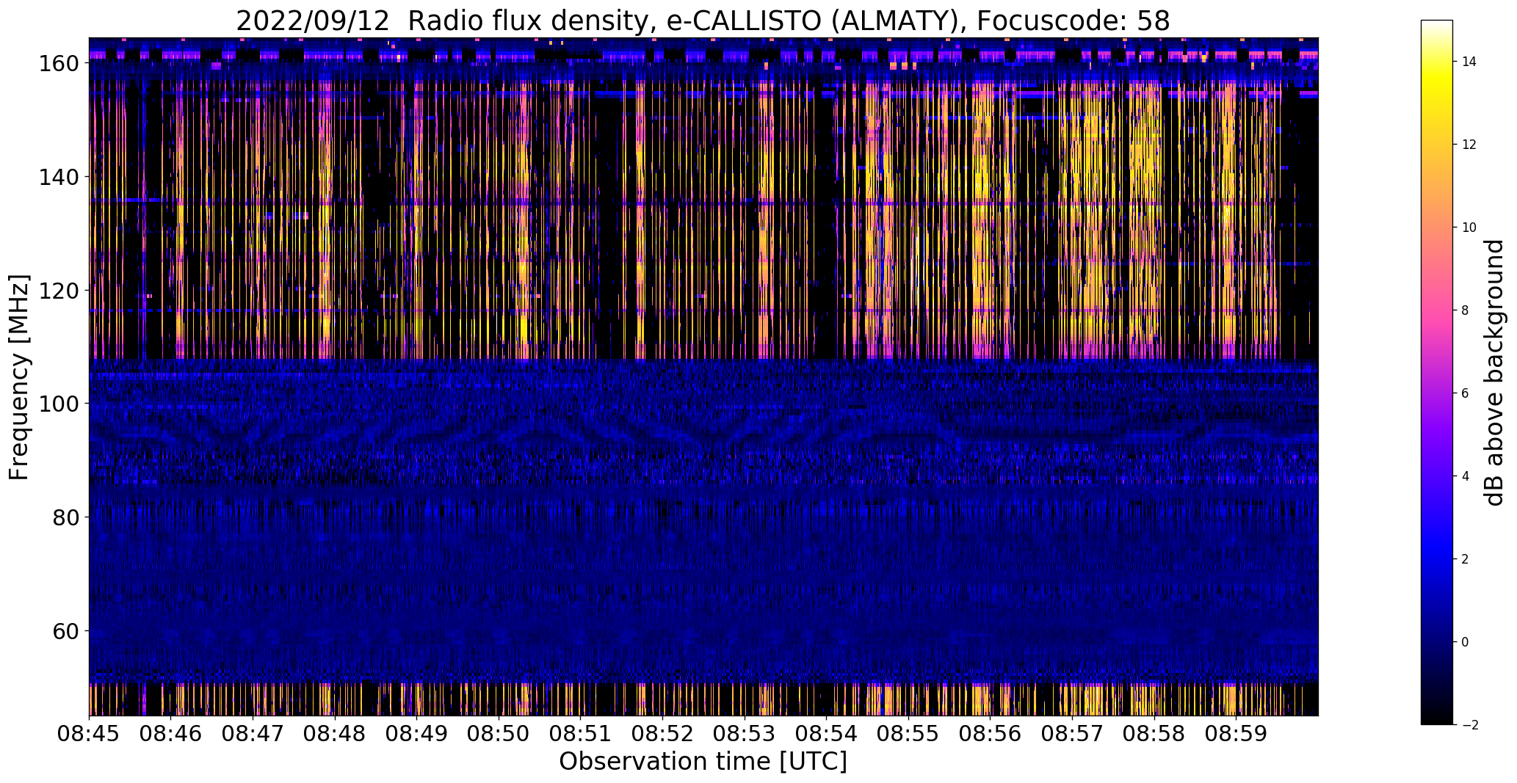Click the 08:45 time tick label

(x=90, y=733)
